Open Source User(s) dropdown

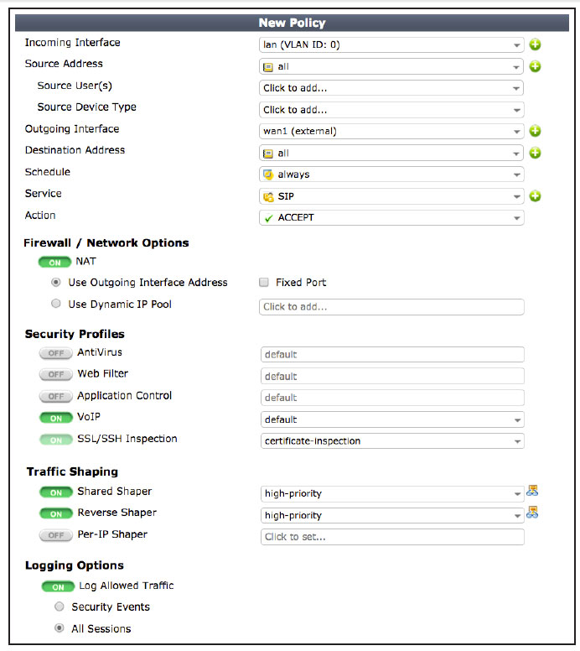tap(391, 88)
